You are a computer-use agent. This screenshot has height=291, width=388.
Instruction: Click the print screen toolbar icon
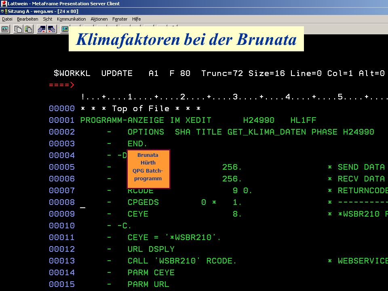coord(5,29)
